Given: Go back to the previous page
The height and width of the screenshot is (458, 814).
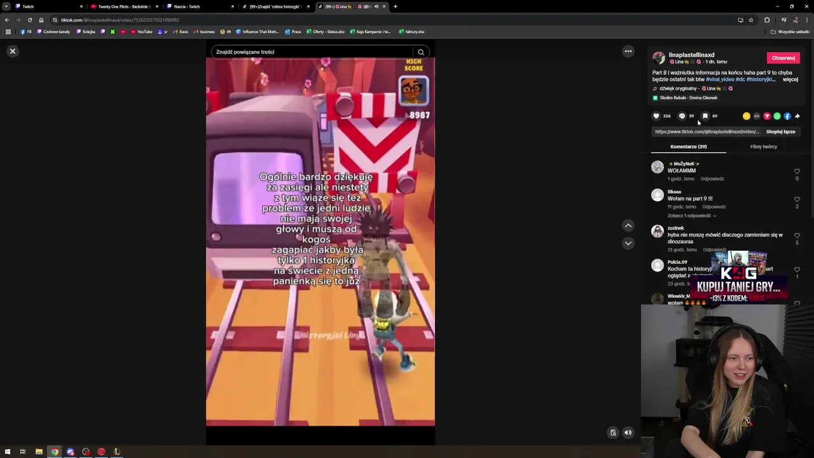Looking at the screenshot, I should click(x=7, y=20).
